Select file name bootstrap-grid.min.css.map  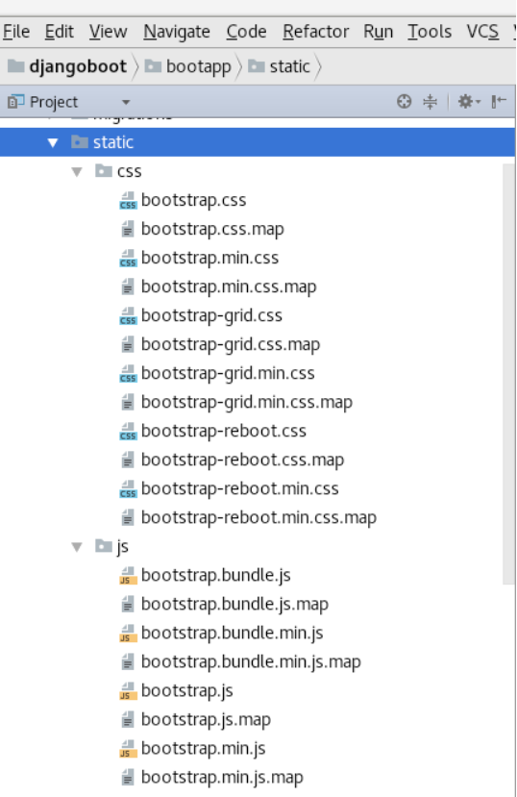[247, 402]
